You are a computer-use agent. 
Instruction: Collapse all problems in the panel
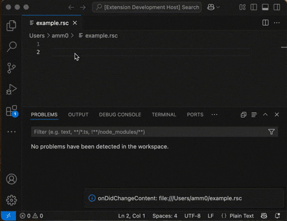[x=243, y=115]
